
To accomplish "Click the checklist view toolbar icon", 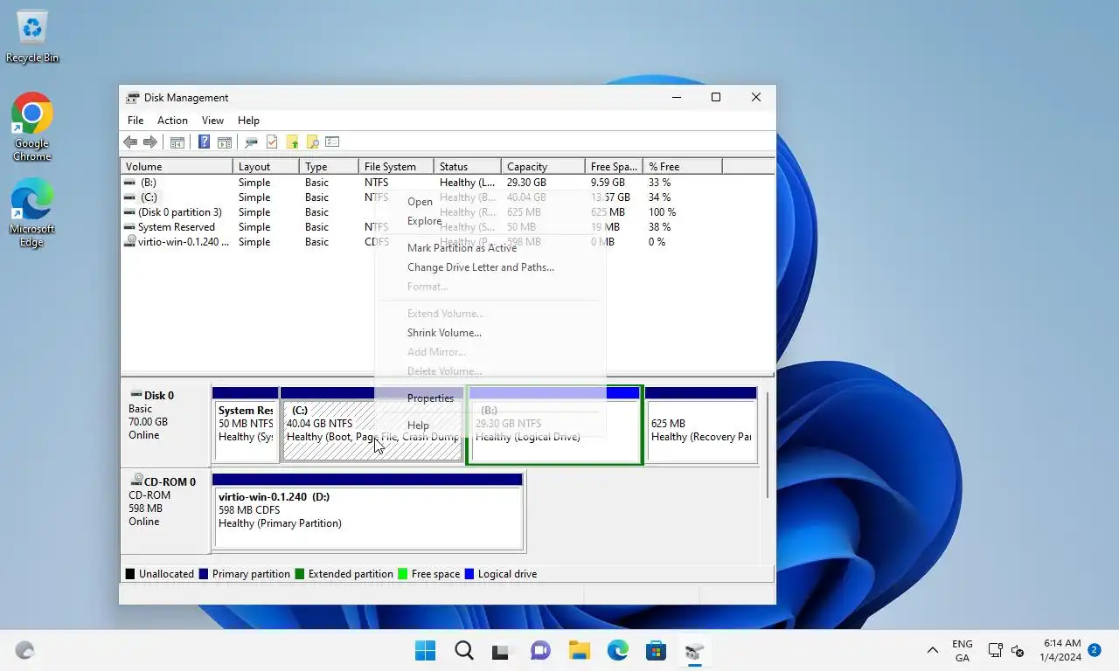I will coord(332,142).
